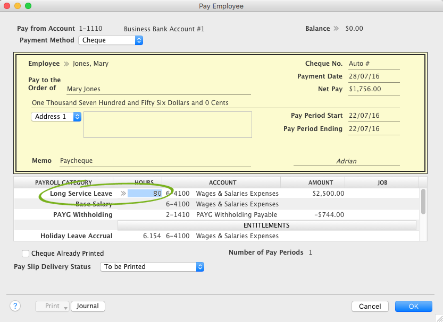Click the arrow icon beside Balance

point(336,29)
